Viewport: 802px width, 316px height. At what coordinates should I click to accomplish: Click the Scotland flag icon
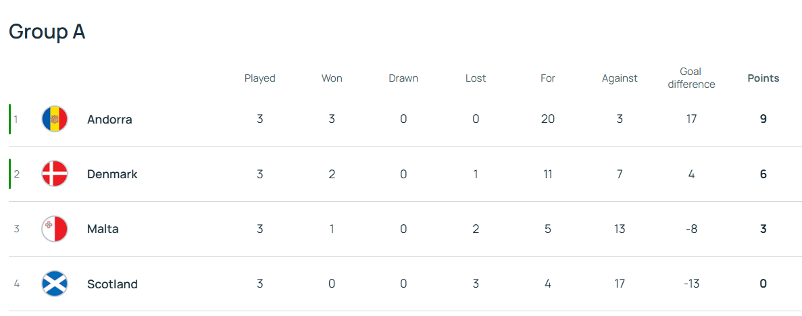pyautogui.click(x=54, y=284)
